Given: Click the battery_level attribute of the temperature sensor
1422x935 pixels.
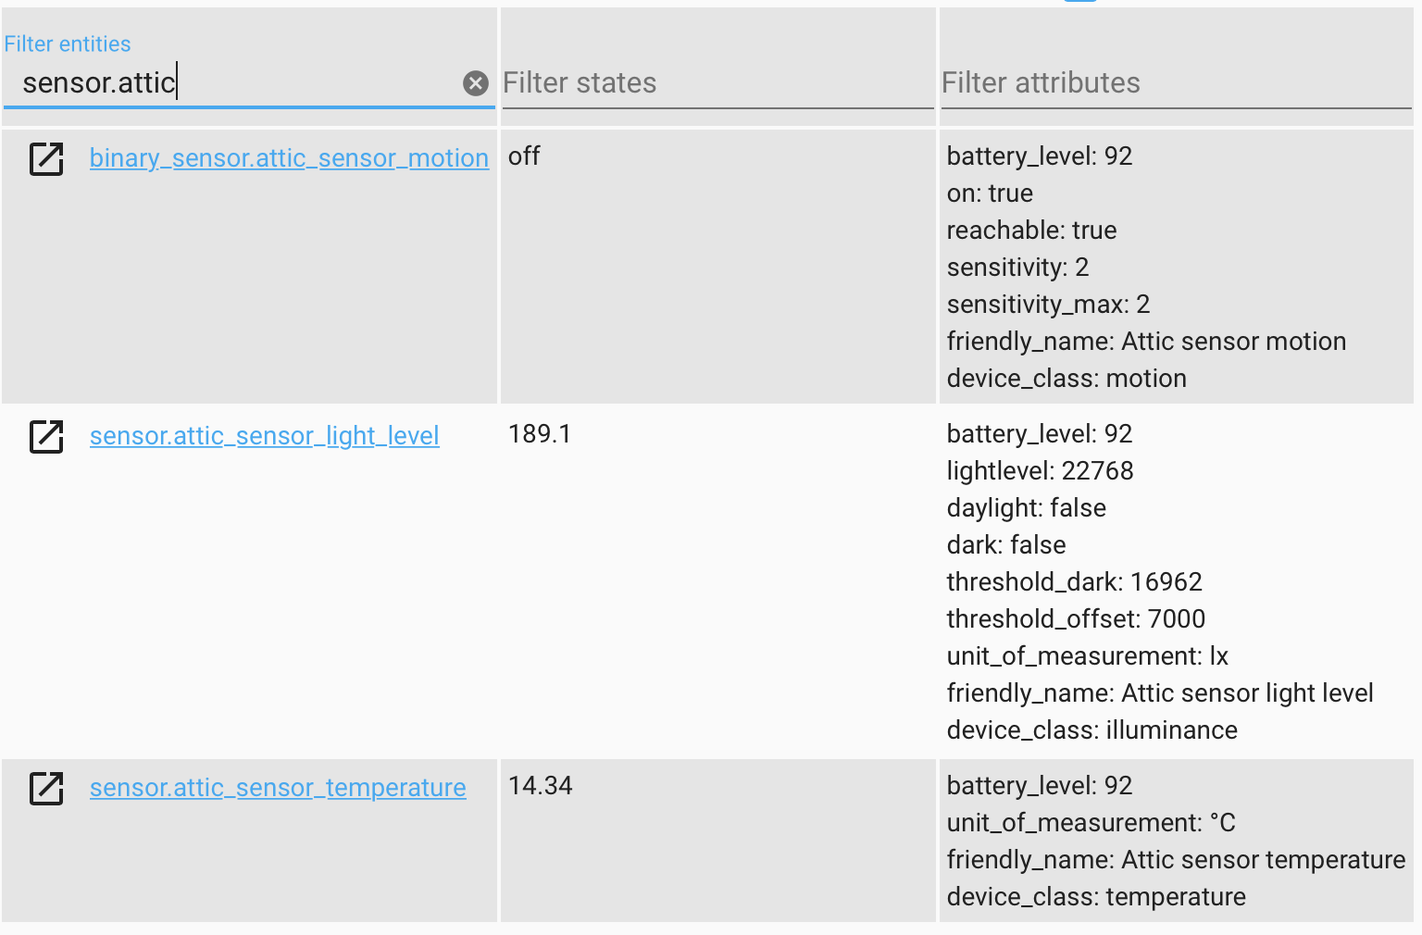Looking at the screenshot, I should [1039, 785].
